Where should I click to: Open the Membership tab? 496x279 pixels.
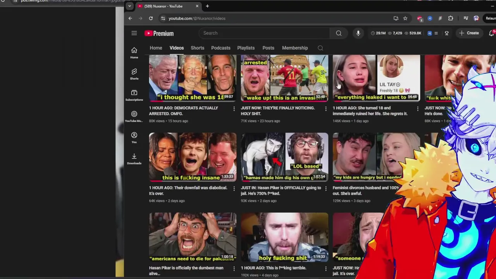click(x=295, y=48)
